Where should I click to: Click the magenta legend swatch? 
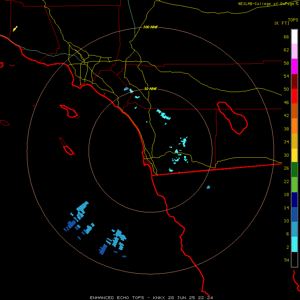pos(294,66)
